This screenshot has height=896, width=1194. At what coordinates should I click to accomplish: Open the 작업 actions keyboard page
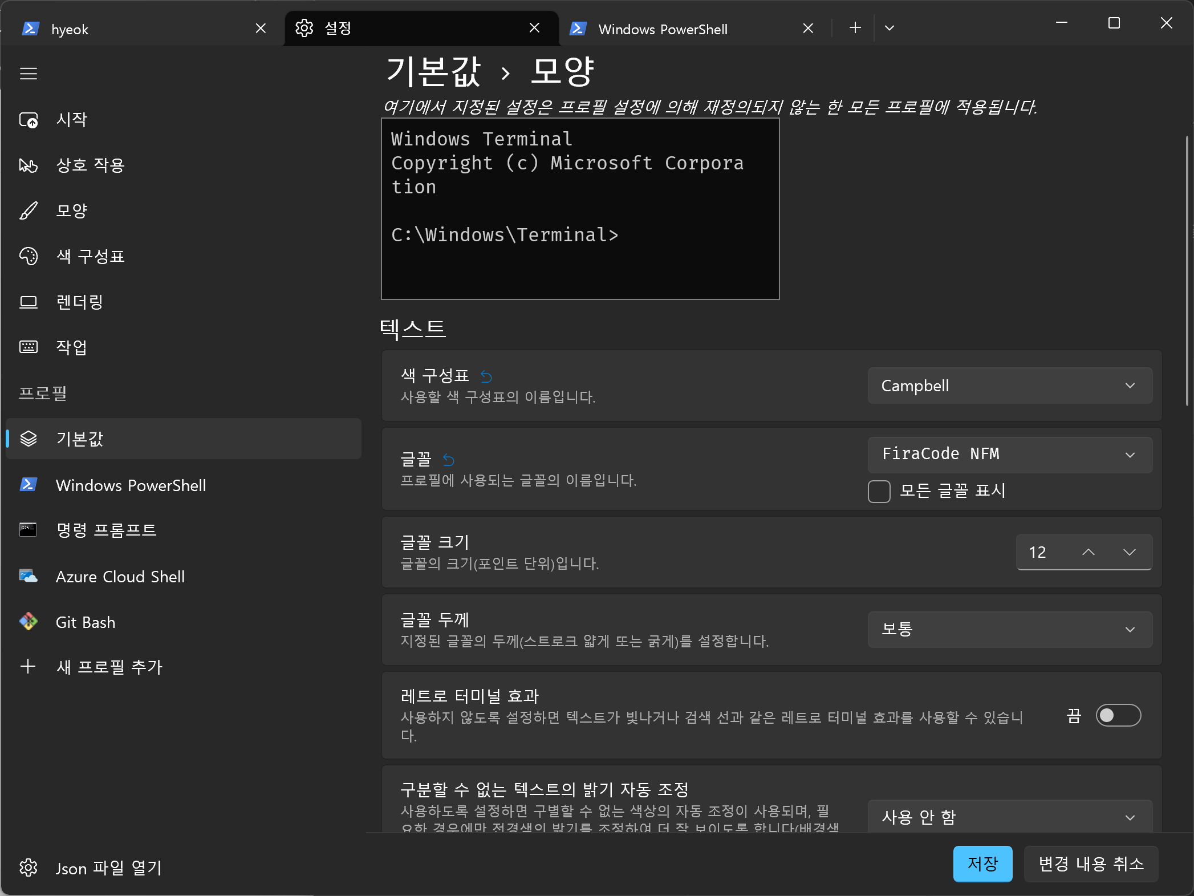click(x=71, y=347)
